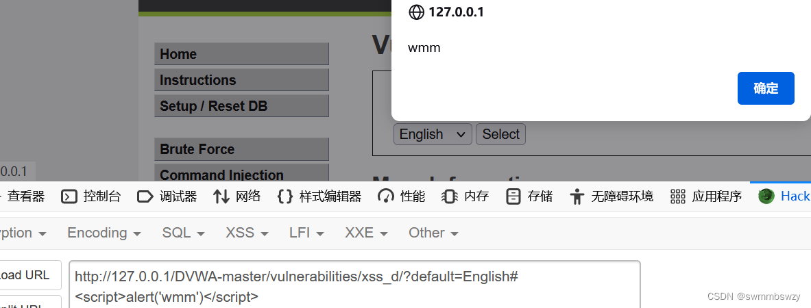This screenshot has height=308, width=811.
Task: Click the Select button
Action: click(500, 134)
